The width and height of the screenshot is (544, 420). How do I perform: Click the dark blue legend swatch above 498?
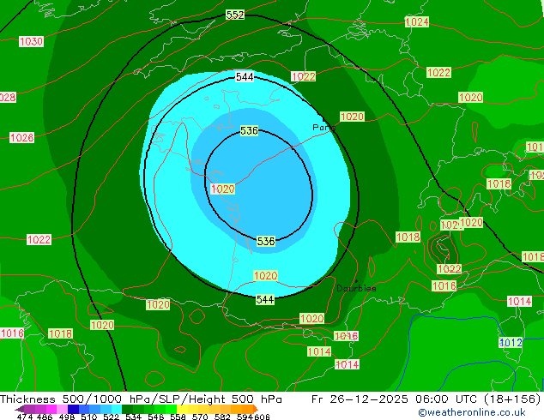[x=73, y=409]
